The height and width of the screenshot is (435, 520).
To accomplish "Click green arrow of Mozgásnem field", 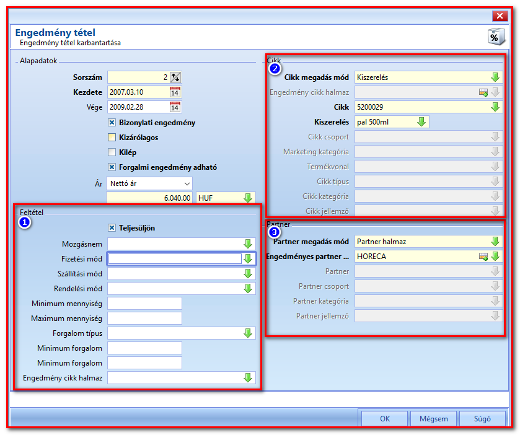I will coord(248,244).
